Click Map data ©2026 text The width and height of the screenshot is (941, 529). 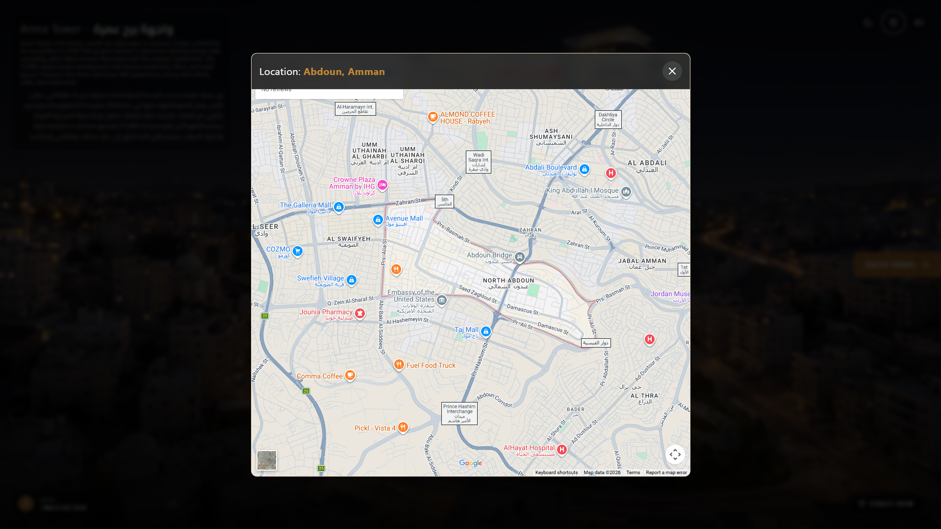tap(602, 473)
